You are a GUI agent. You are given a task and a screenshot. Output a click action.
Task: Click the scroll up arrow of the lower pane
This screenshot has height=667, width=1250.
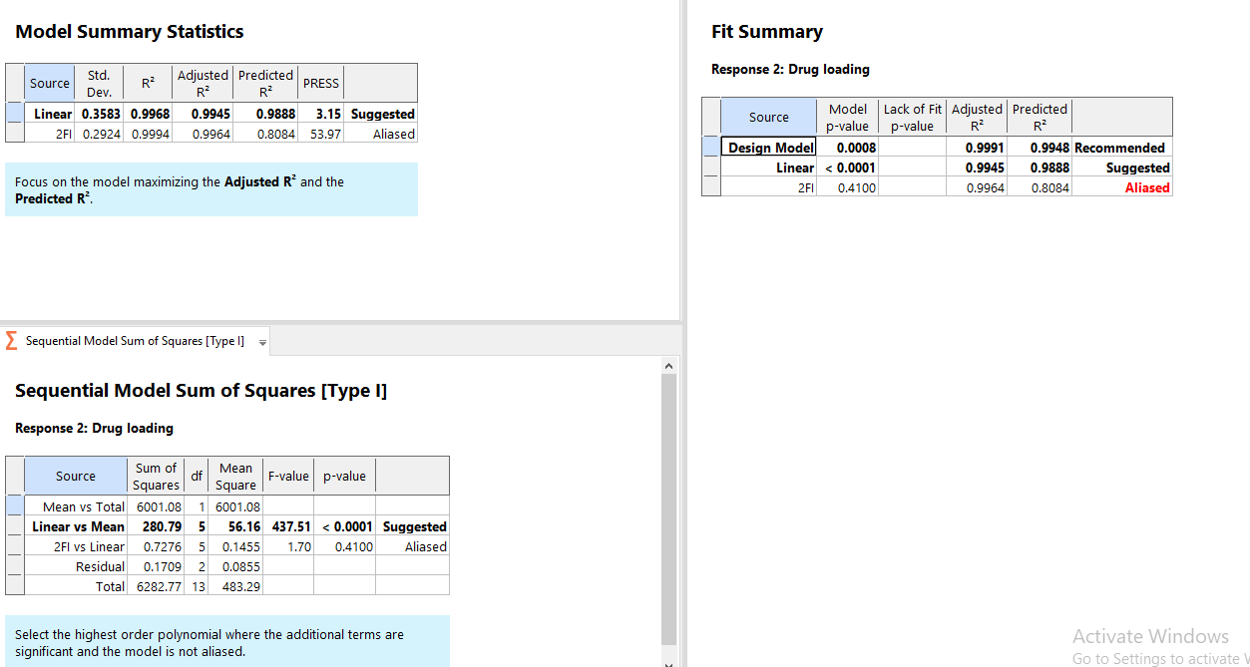[668, 366]
